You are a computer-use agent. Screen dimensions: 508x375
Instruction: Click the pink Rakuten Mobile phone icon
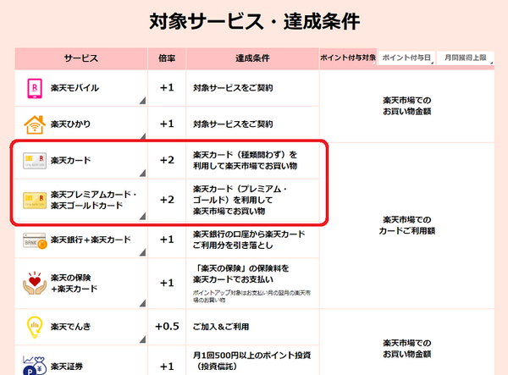tap(35, 88)
